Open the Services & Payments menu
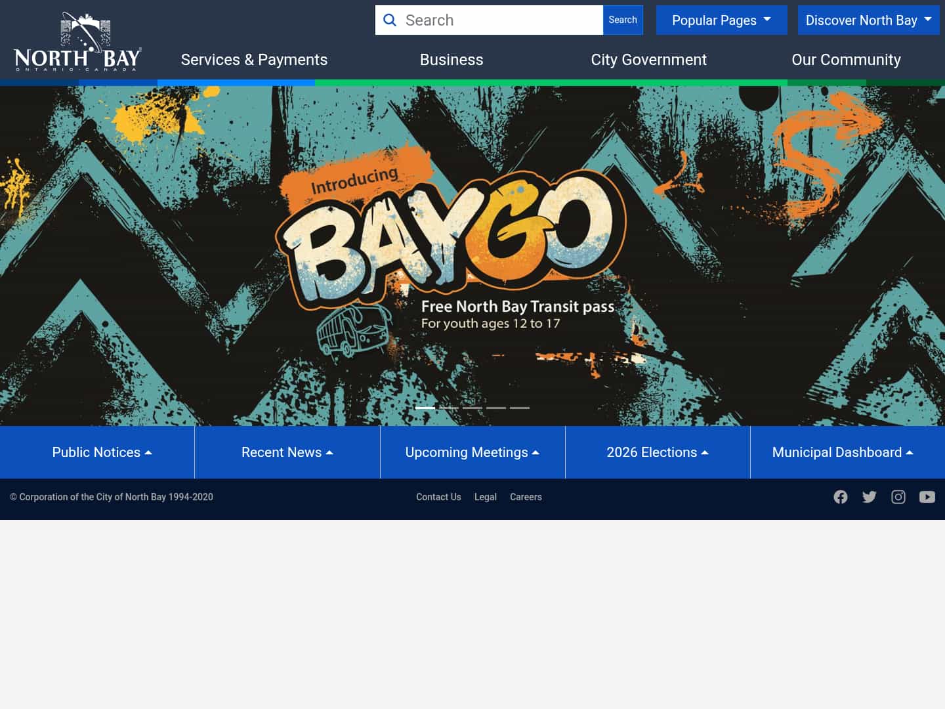The image size is (945, 709). pos(254,60)
